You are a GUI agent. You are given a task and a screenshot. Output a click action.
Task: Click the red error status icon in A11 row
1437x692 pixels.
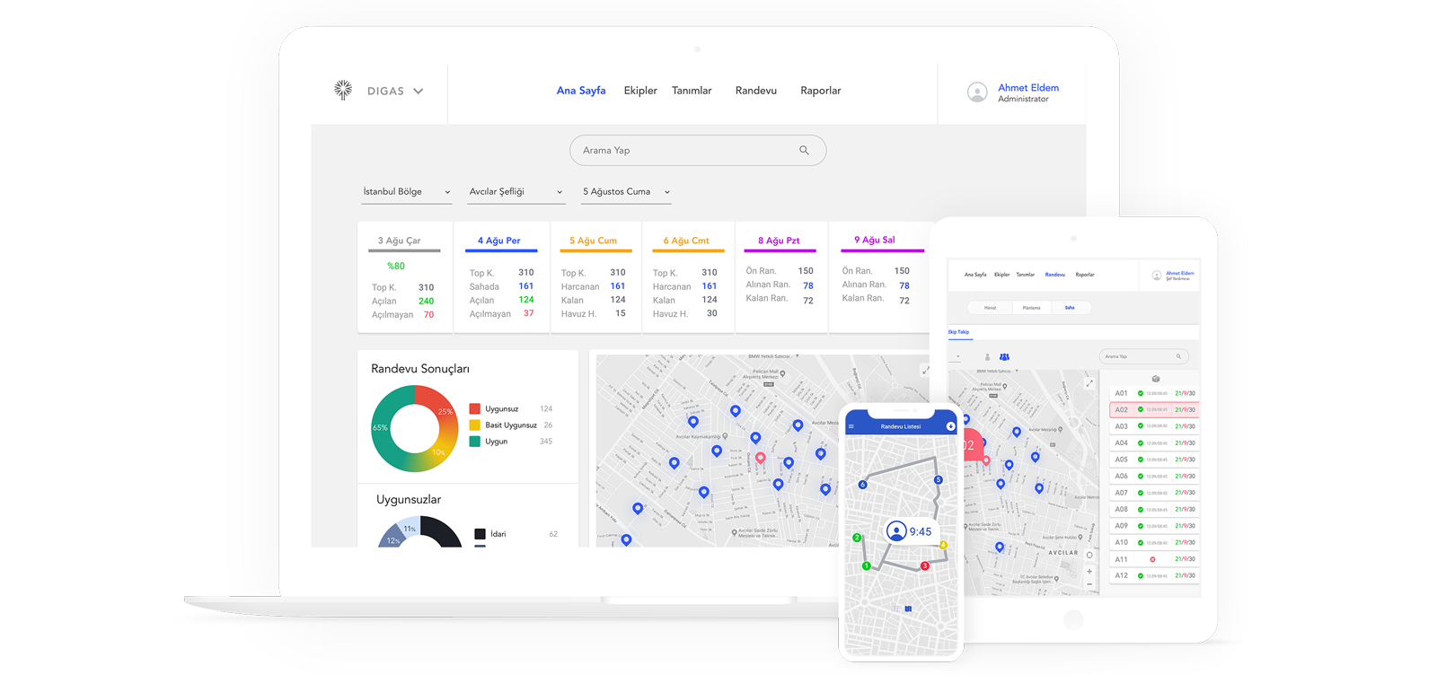tap(1152, 559)
